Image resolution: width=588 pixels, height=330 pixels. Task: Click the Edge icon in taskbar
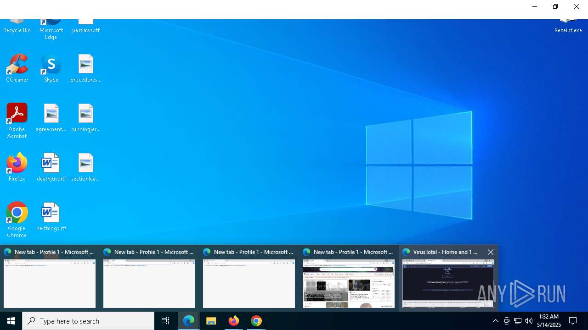(x=189, y=321)
